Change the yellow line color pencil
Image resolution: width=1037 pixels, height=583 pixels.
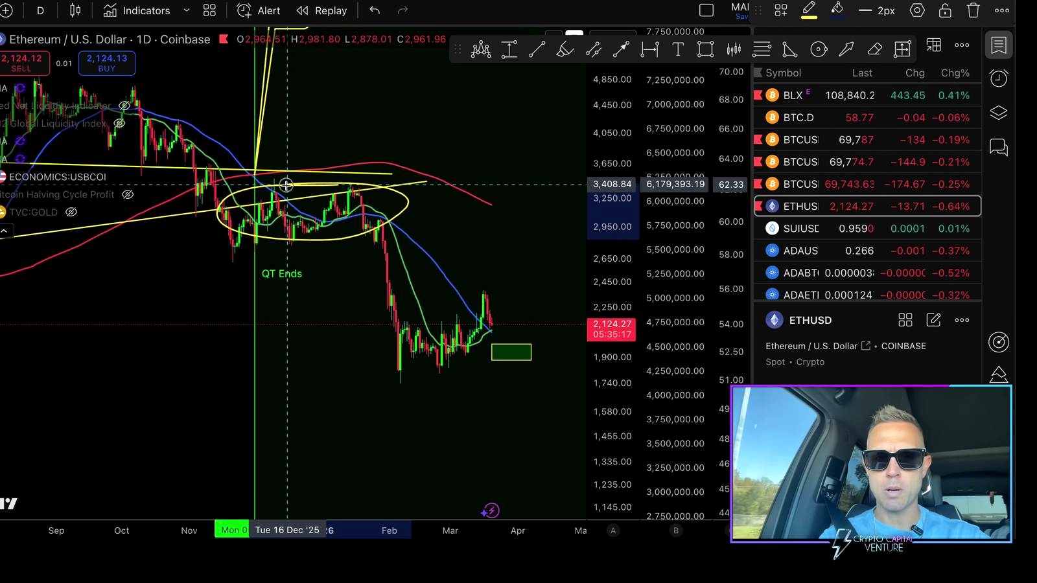point(809,10)
